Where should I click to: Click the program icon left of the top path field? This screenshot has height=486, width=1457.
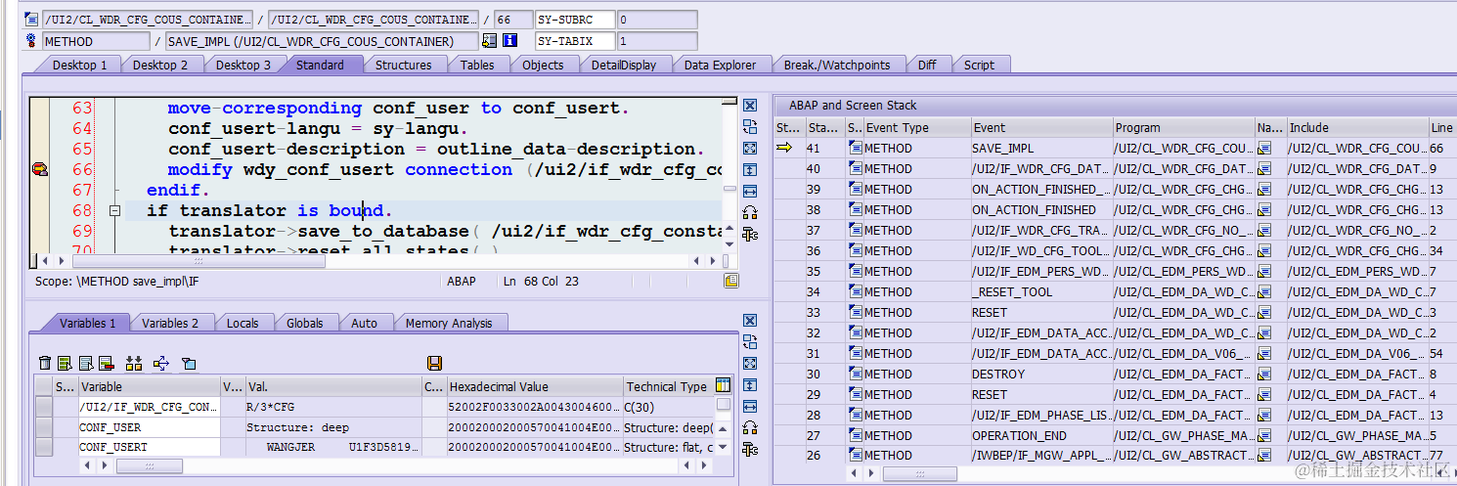pos(32,20)
